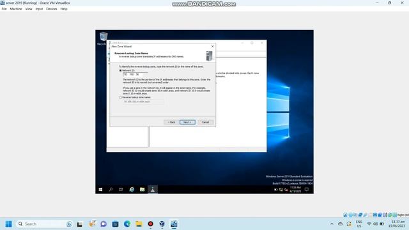This screenshot has height=230, width=409.
Task: Click the DNS Manager icon in VM taskbar
Action: (x=153, y=190)
